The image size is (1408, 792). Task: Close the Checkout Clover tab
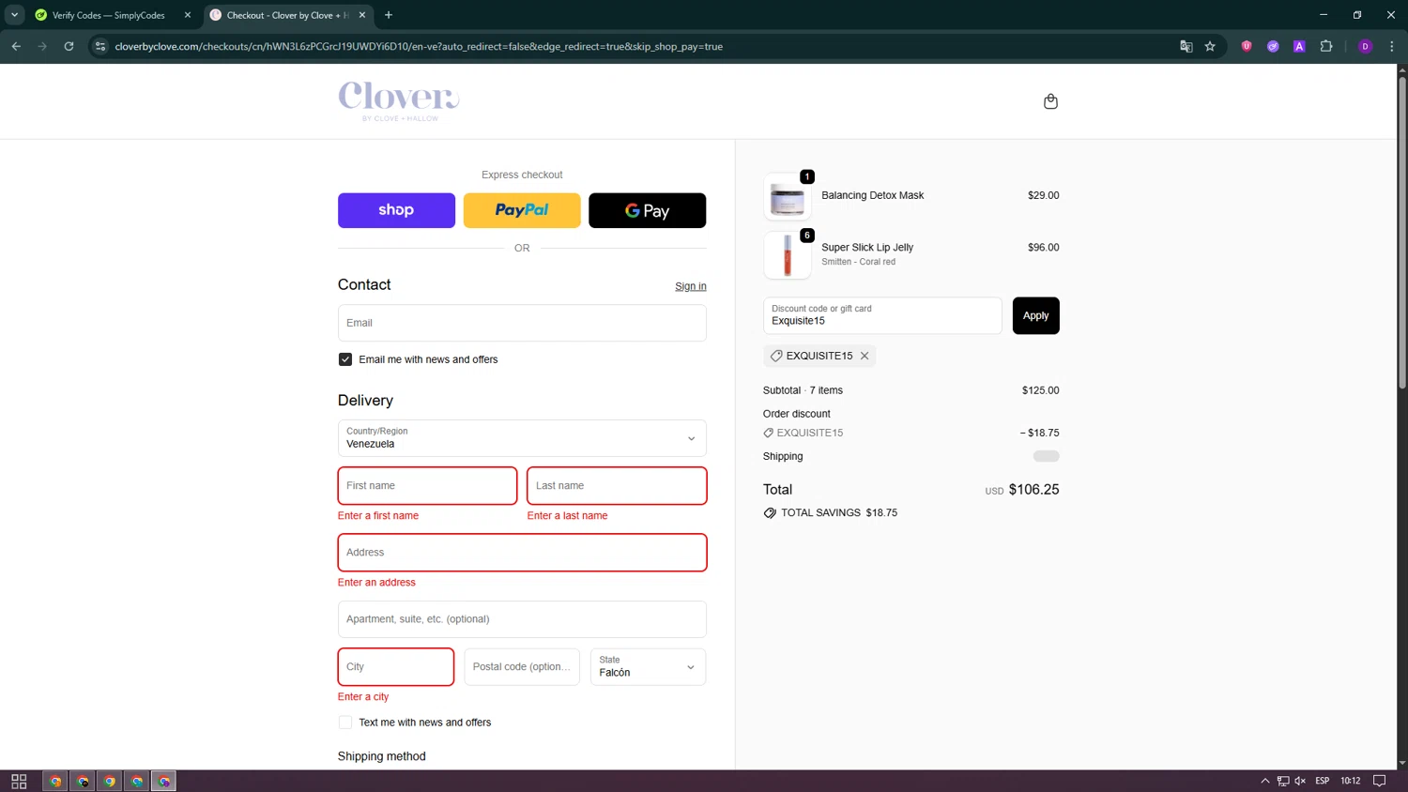coord(362,15)
